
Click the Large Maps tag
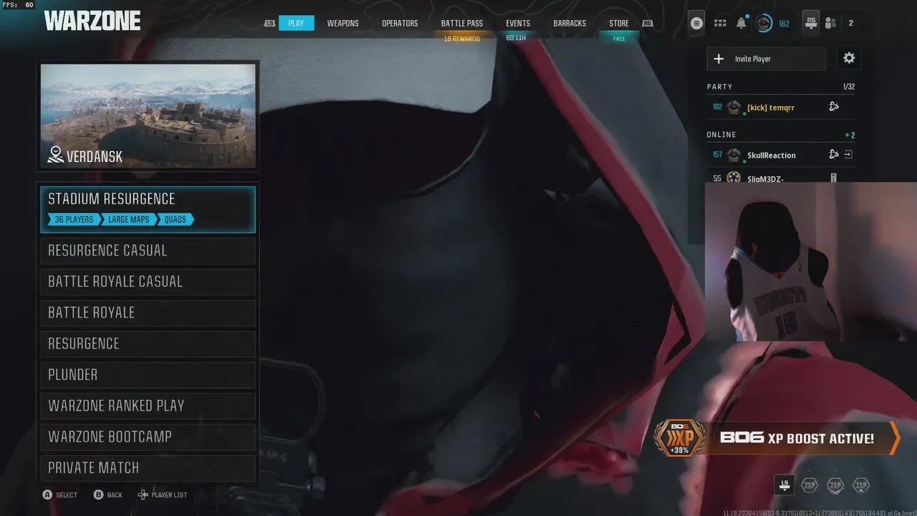[x=129, y=219]
